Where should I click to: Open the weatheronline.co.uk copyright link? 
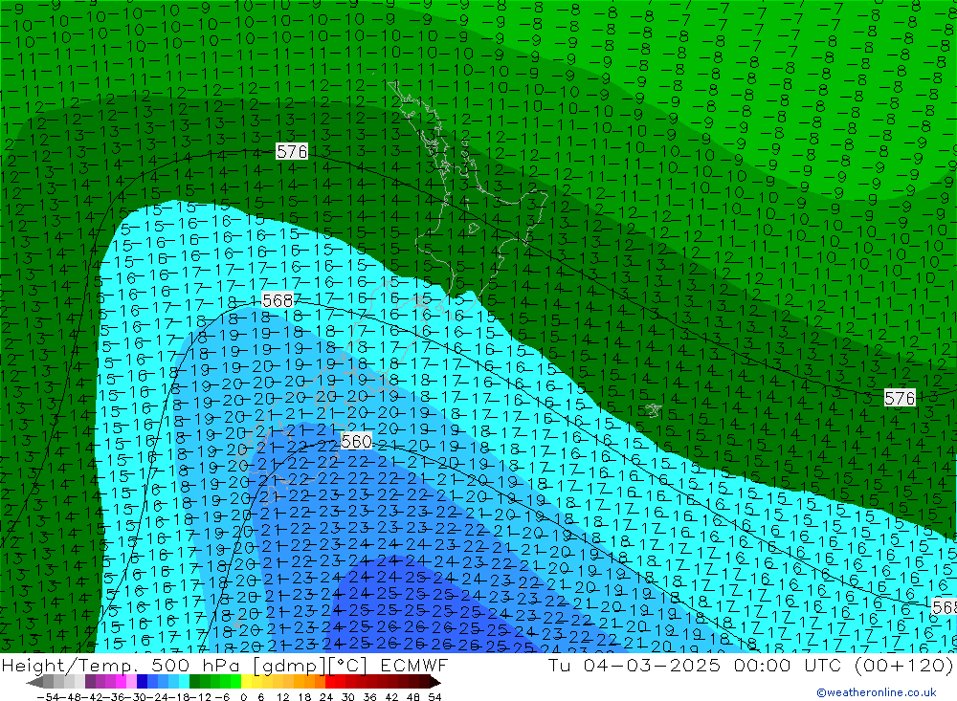click(877, 691)
